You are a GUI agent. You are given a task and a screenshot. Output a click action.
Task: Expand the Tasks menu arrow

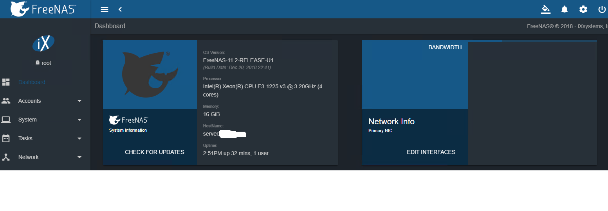click(79, 138)
